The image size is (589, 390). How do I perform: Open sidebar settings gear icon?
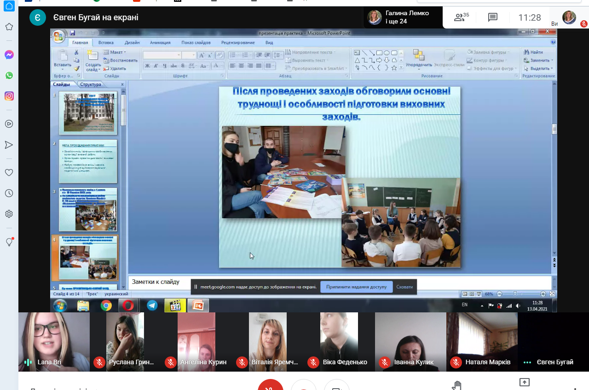9,214
